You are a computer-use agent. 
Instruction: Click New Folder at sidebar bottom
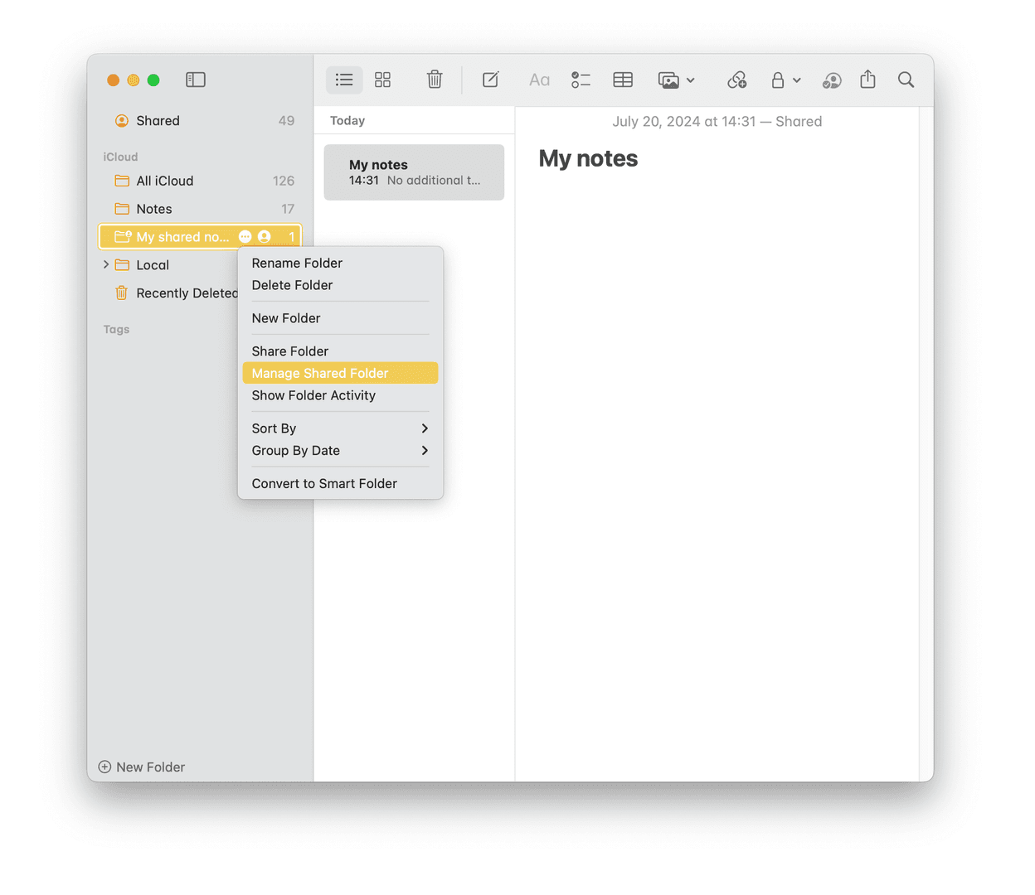click(x=142, y=767)
